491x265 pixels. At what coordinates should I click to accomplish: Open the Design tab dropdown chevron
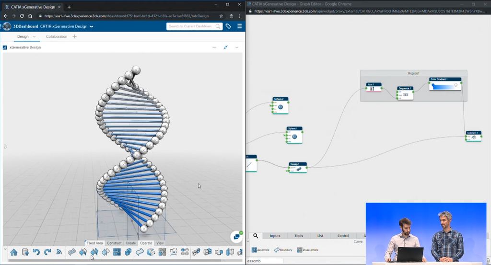34,37
